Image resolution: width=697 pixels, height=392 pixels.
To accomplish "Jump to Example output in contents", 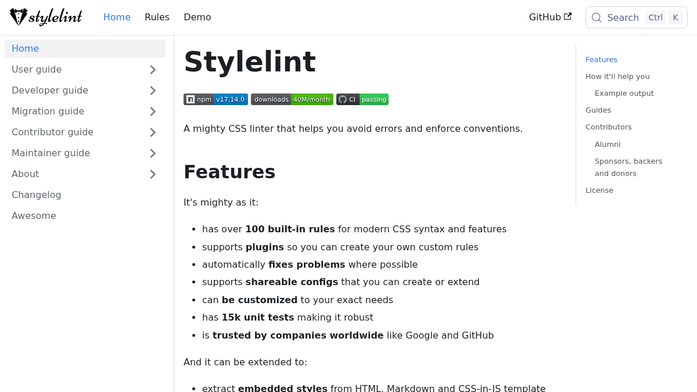I will click(624, 93).
